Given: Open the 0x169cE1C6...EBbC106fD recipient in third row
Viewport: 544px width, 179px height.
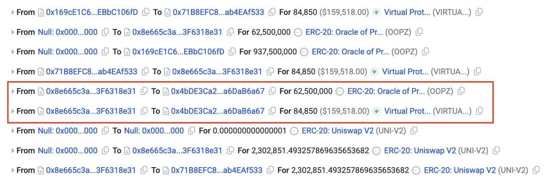Looking at the screenshot, I should (x=178, y=52).
